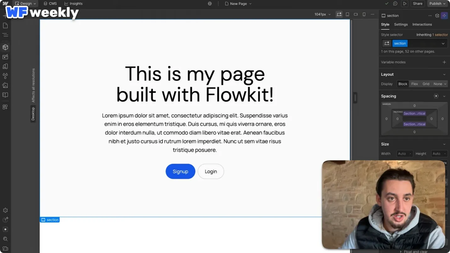Collapse the Spacing section chevron
This screenshot has height=253, width=450.
click(x=444, y=96)
